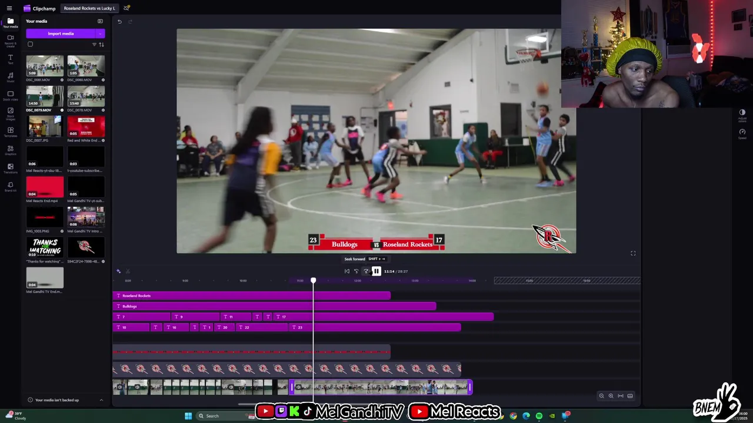753x423 pixels.
Task: Select the text clip labeled 22
Action: click(x=263, y=327)
